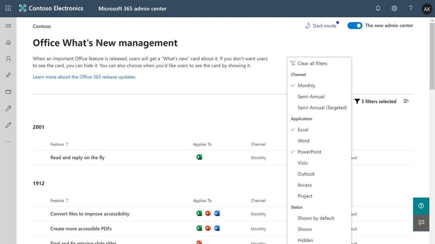Open the notifications bell
This screenshot has height=244, width=435.
[x=378, y=8]
